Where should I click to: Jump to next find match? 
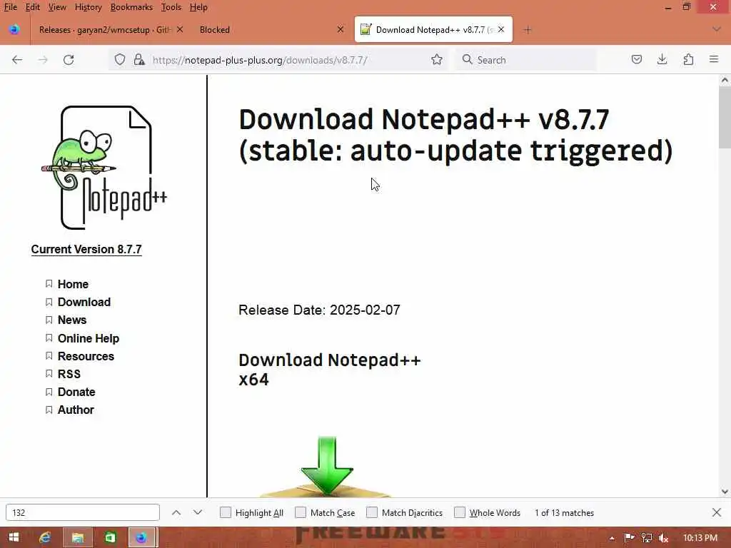(198, 512)
